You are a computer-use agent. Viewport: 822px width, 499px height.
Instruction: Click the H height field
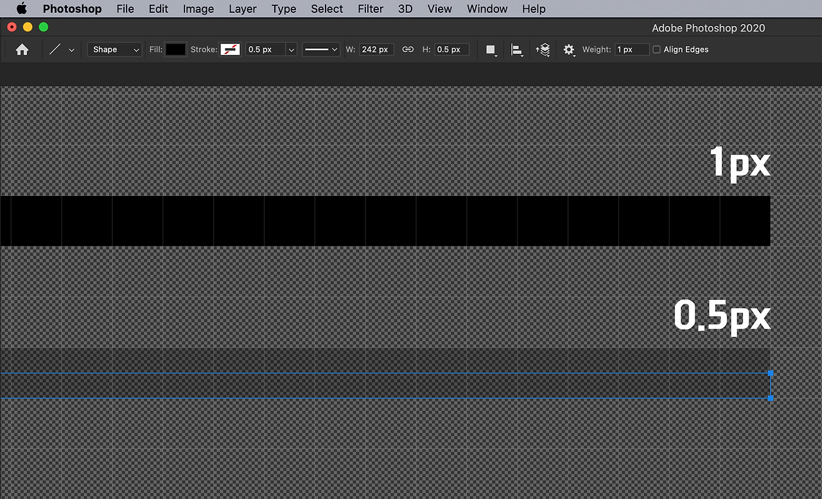coord(451,49)
